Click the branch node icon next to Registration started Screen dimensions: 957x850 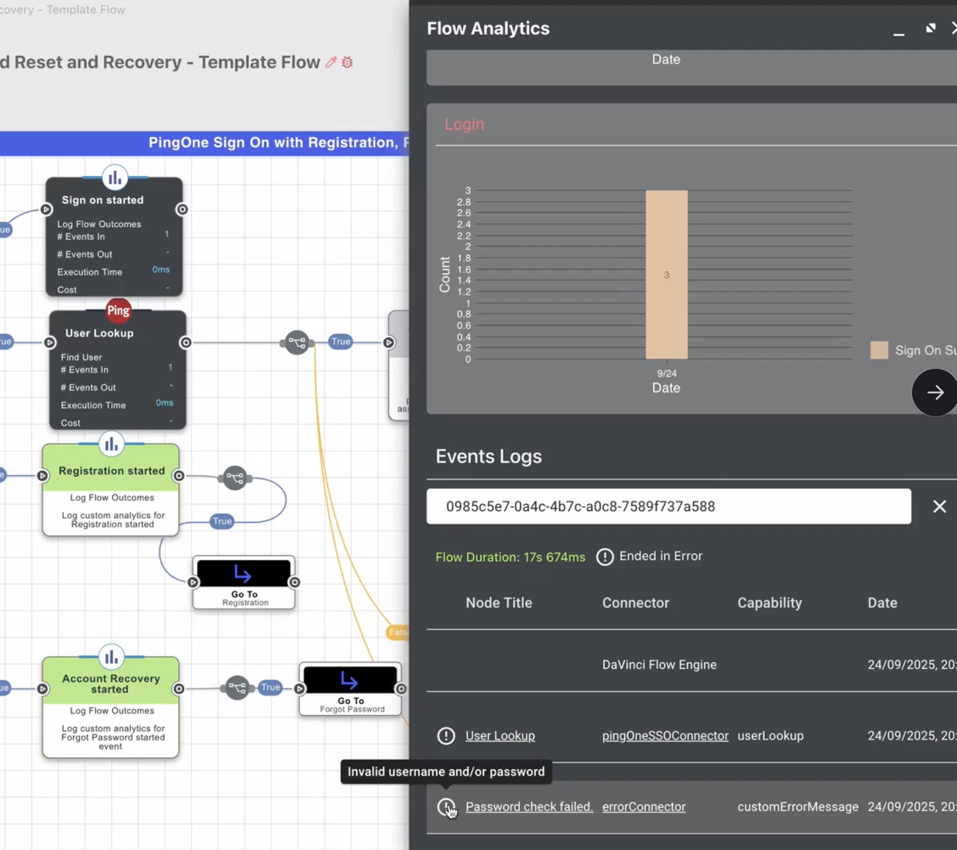click(235, 478)
